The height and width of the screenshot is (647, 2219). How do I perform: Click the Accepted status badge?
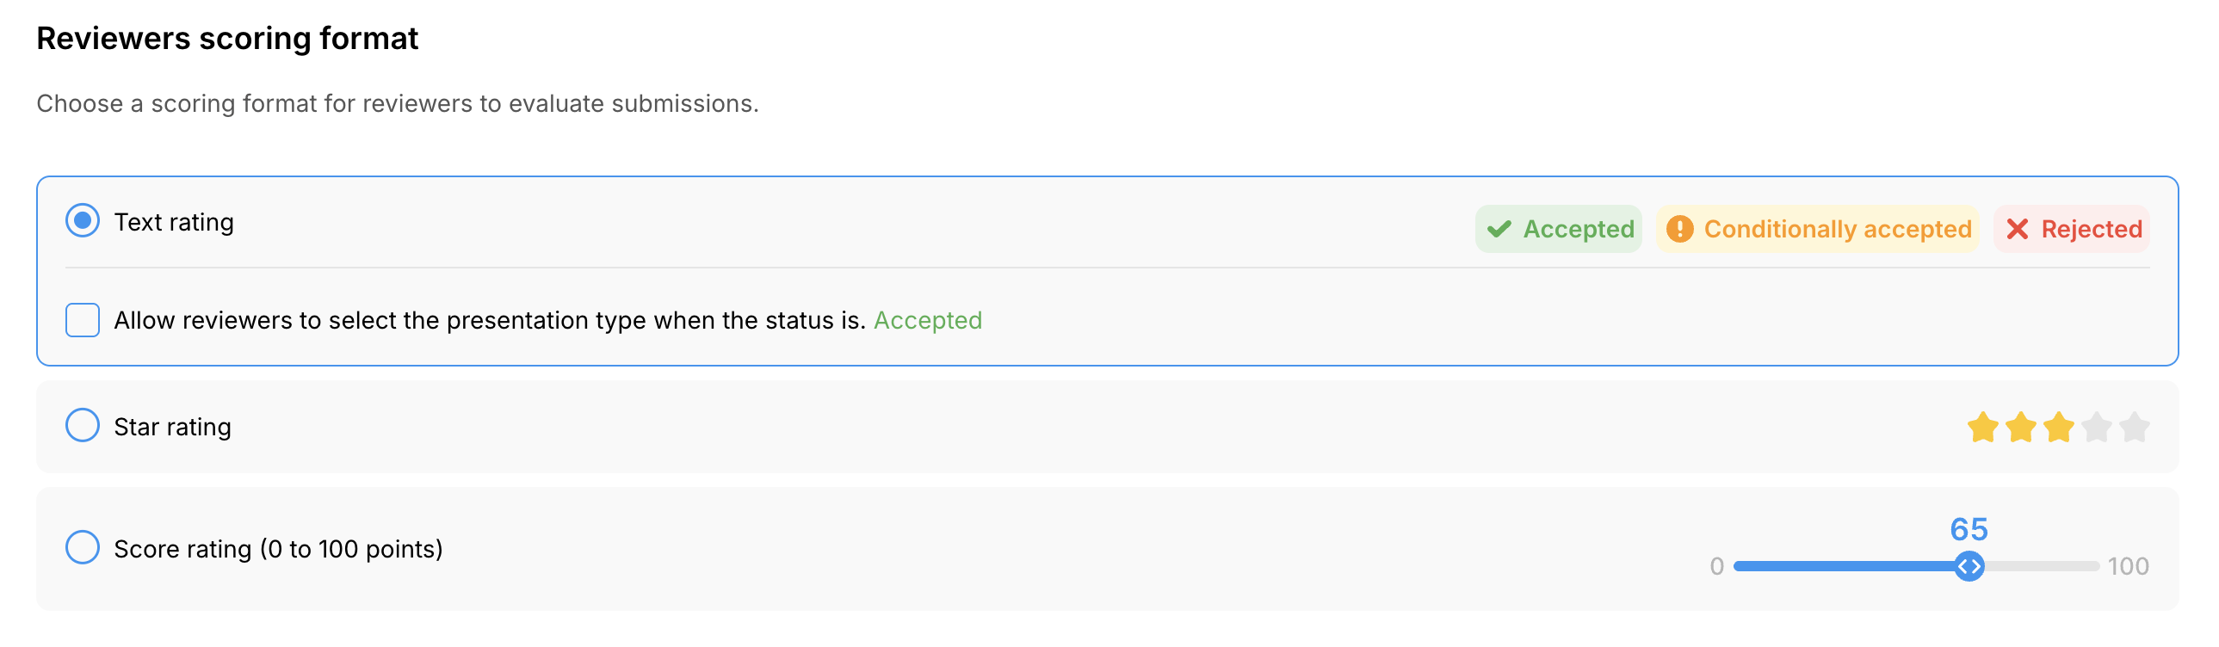coord(1559,229)
